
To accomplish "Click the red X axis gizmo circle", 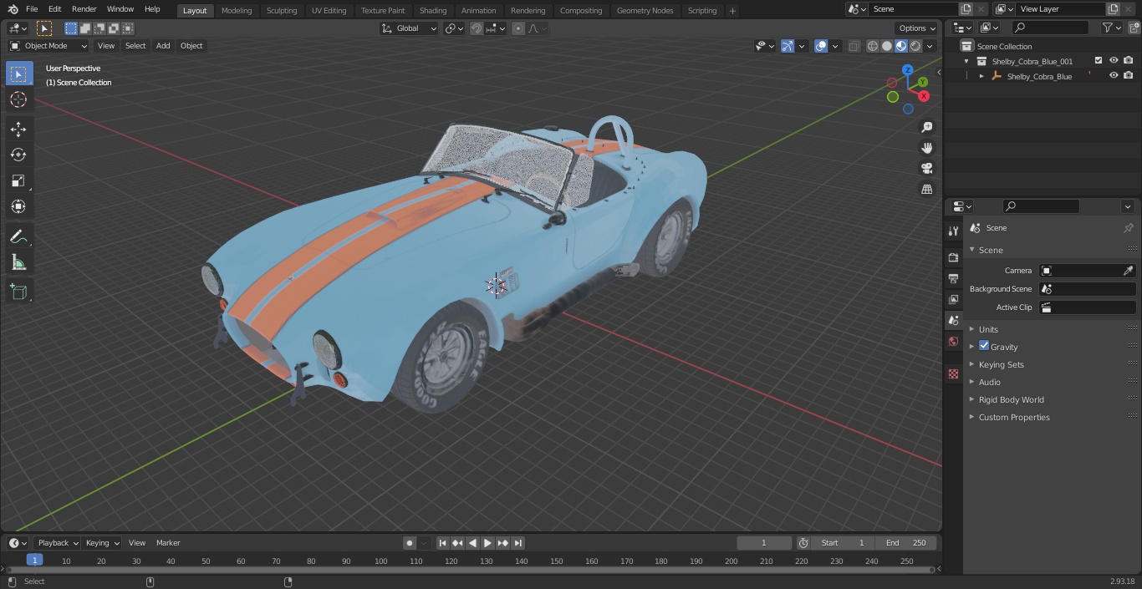I will tap(924, 96).
